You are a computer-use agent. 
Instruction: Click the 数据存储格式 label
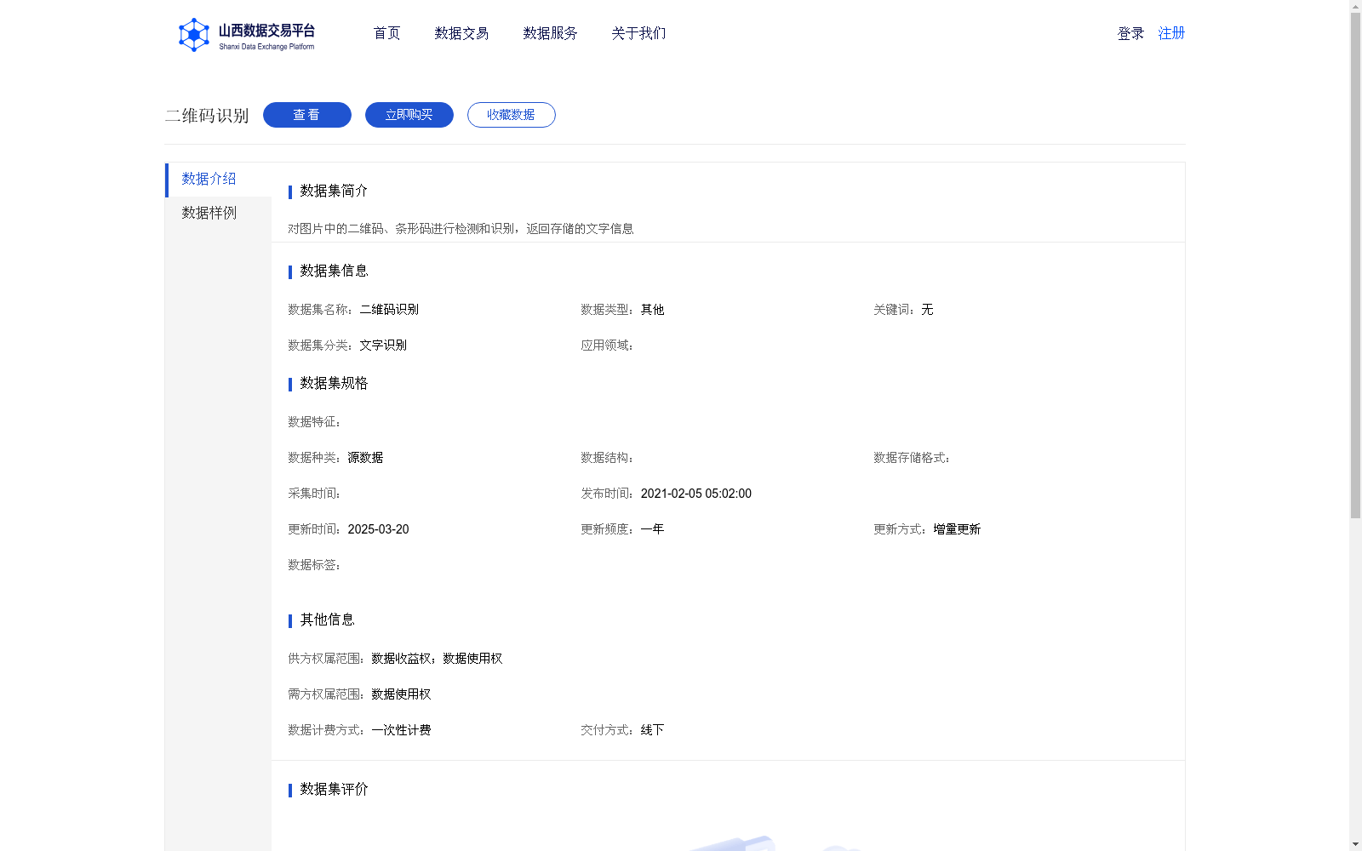912,458
